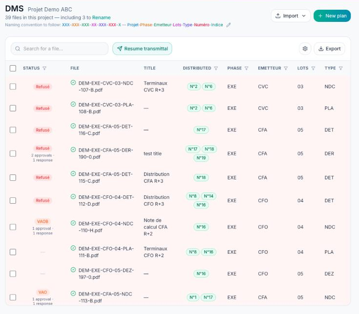359x314 pixels.
Task: Click the TITLE column header
Action: (149, 68)
